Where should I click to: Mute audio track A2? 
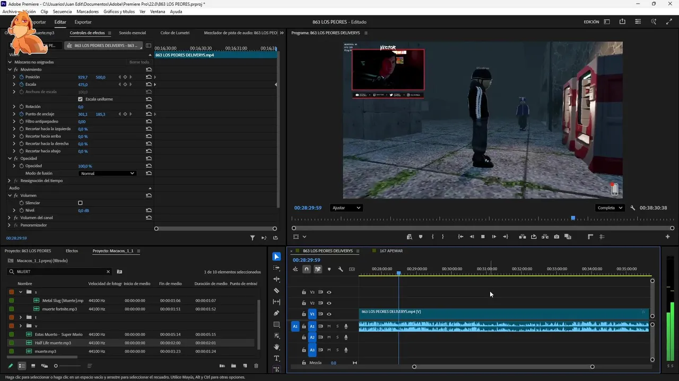click(x=329, y=337)
